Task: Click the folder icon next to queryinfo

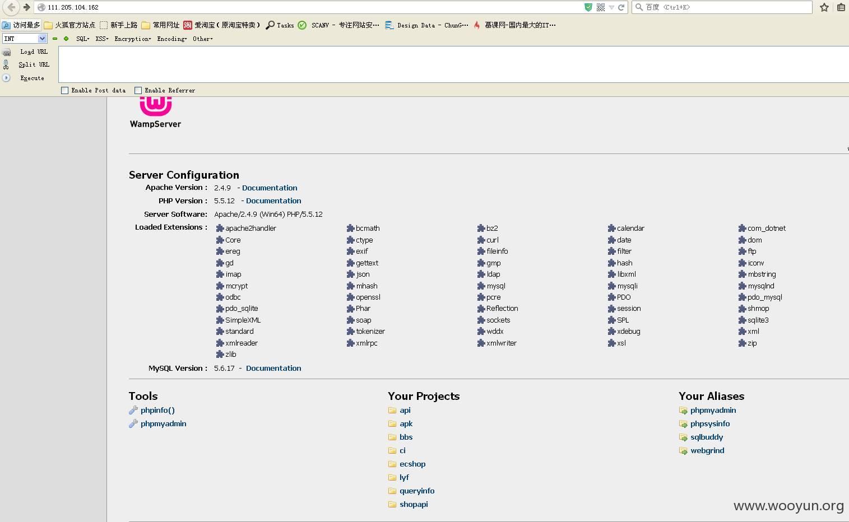Action: click(392, 491)
